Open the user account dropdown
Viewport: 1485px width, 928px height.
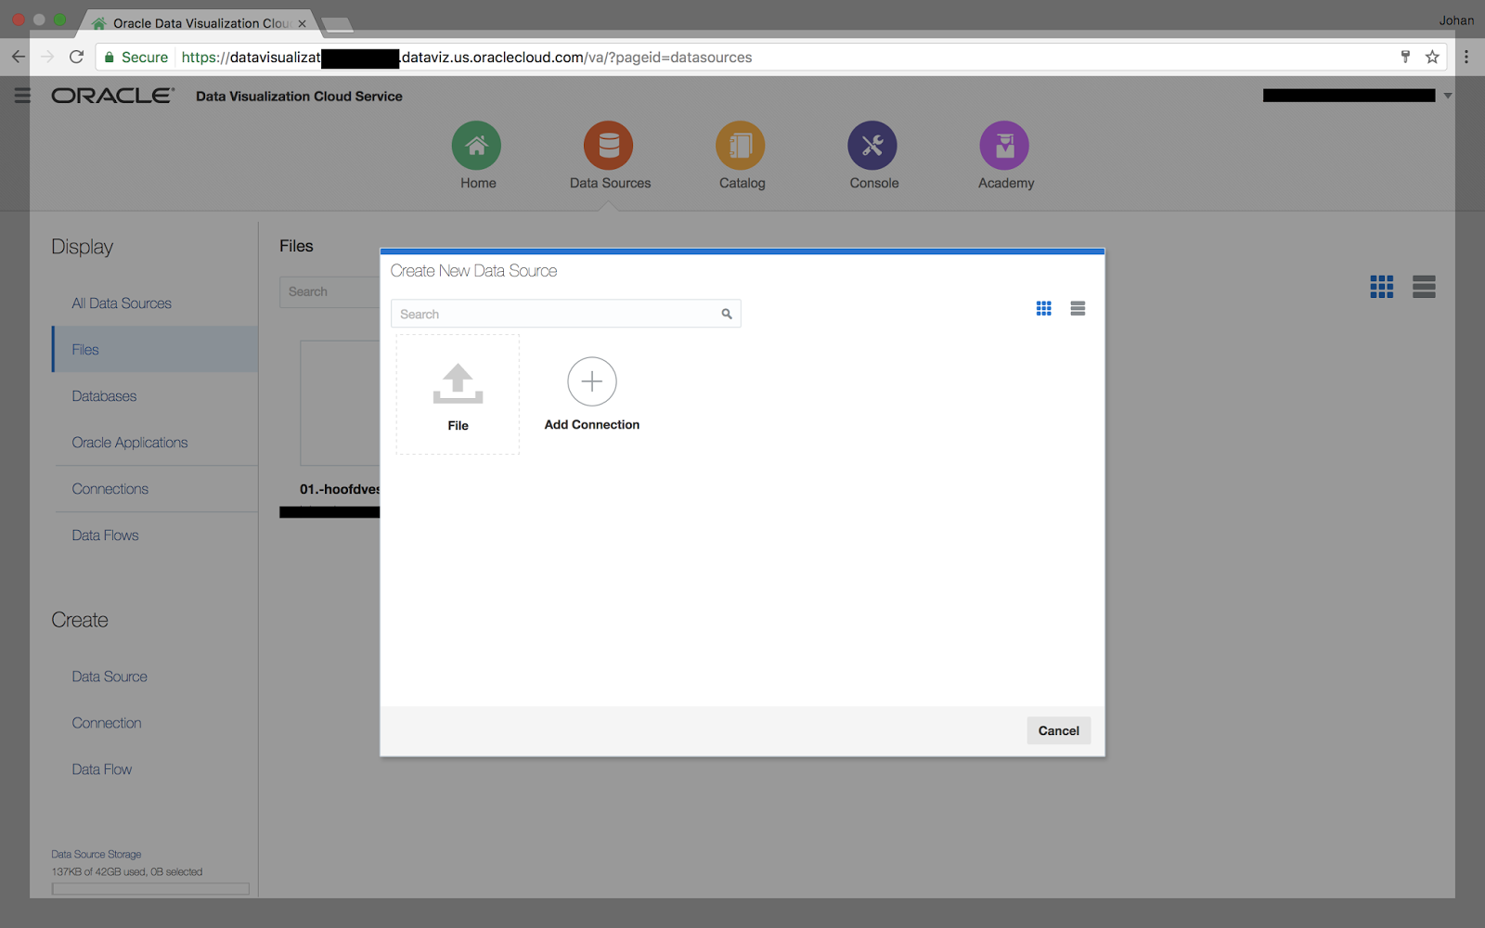tap(1446, 95)
